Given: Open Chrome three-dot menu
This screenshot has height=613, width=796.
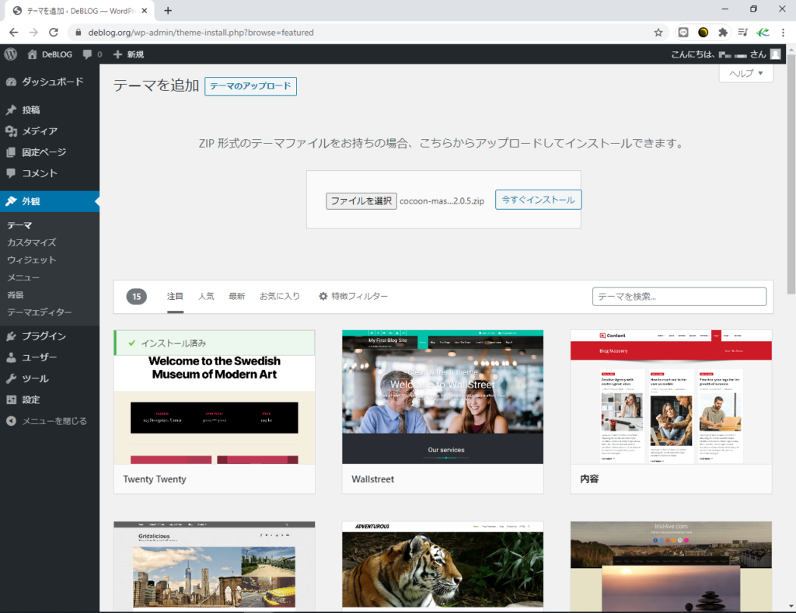Looking at the screenshot, I should 784,33.
